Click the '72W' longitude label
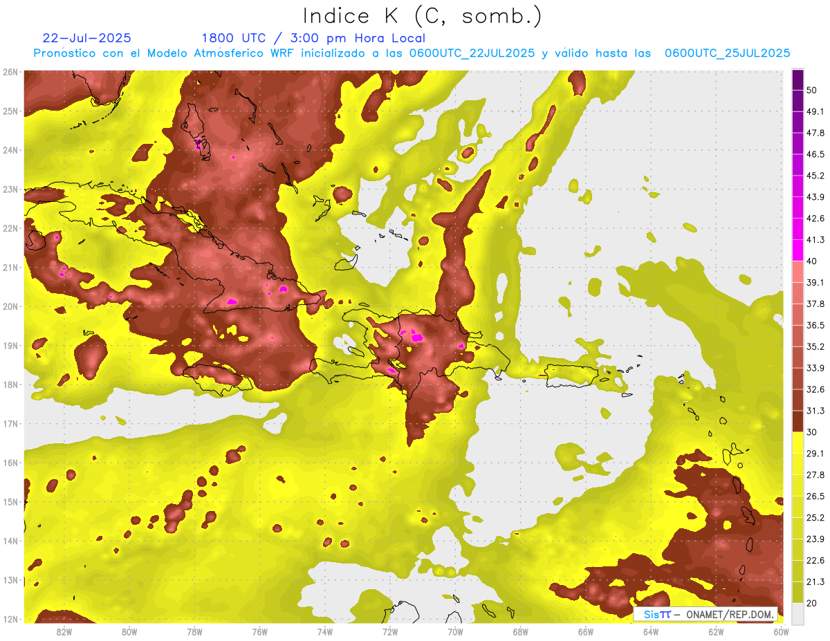Image resolution: width=830 pixels, height=641 pixels. (x=390, y=631)
